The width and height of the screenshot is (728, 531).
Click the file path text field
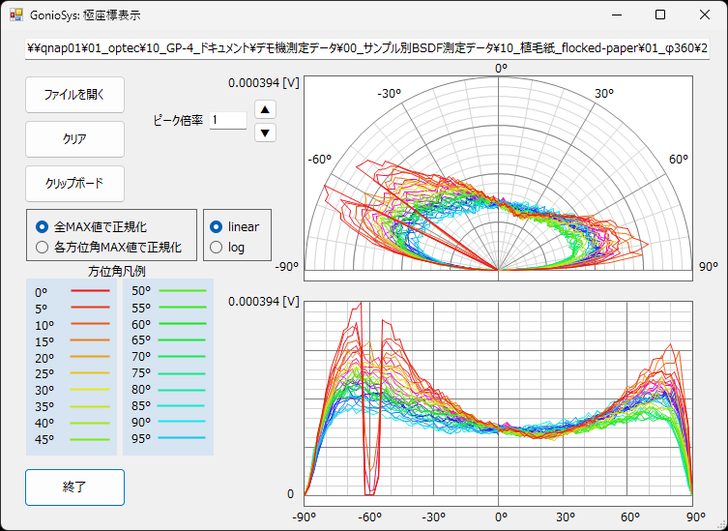(x=367, y=48)
